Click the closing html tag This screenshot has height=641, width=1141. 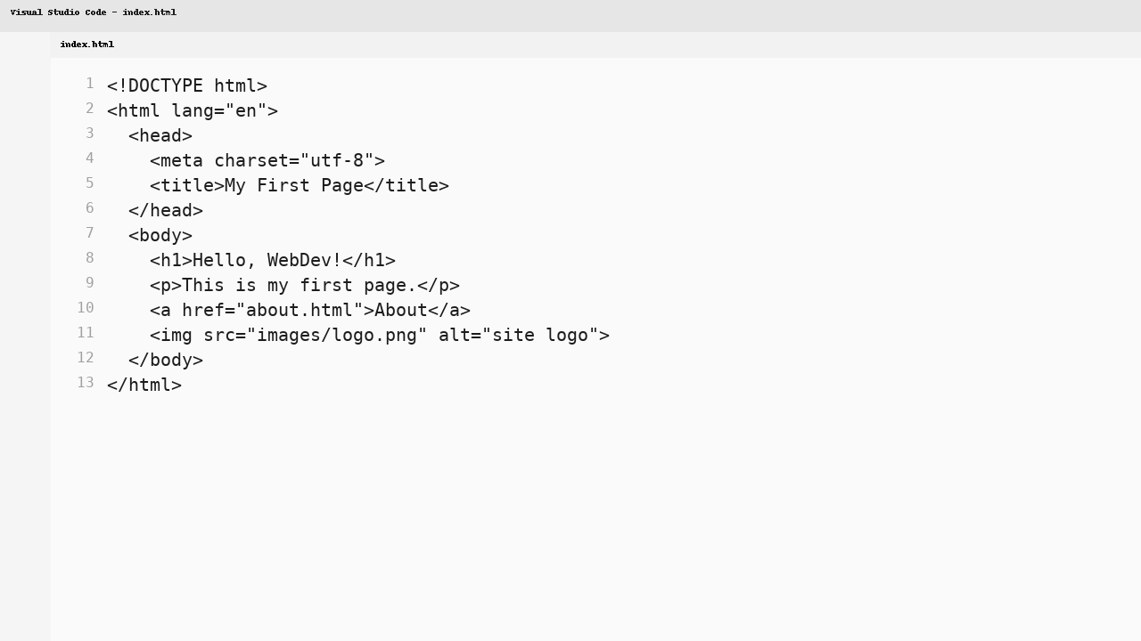click(144, 385)
